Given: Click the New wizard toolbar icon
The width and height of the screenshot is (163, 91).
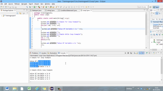Looking at the screenshot, I should 1,7.
